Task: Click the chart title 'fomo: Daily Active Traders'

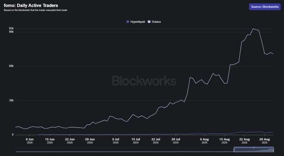Action: pos(31,5)
